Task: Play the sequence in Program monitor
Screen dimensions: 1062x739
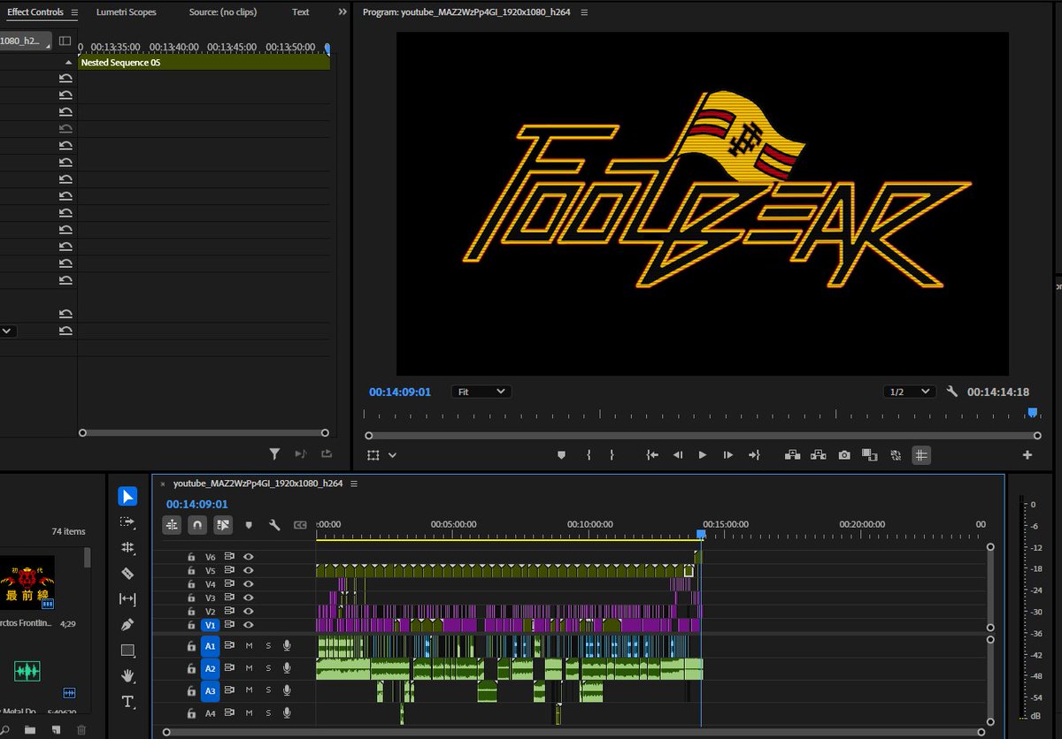Action: 703,455
